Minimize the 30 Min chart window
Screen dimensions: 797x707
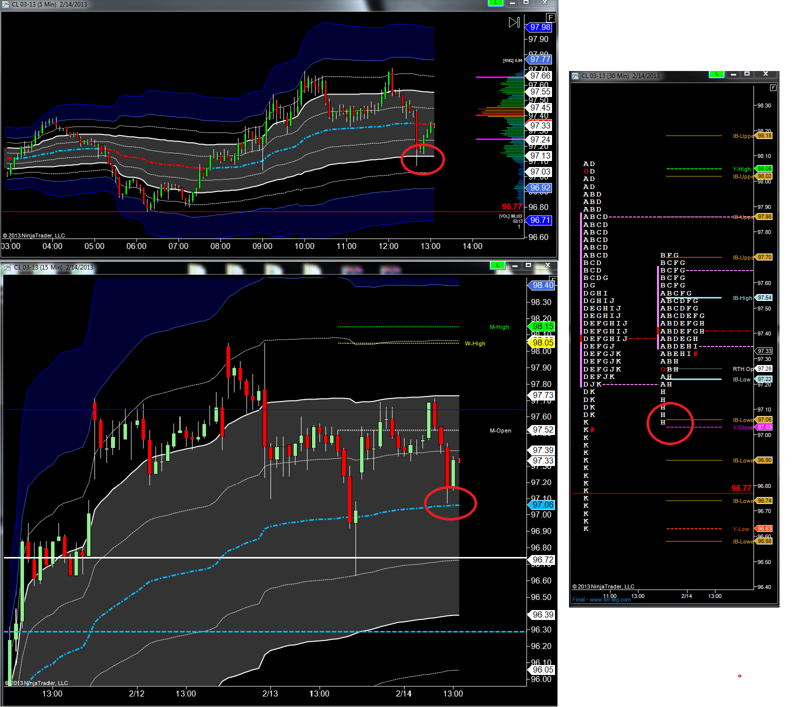(733, 74)
